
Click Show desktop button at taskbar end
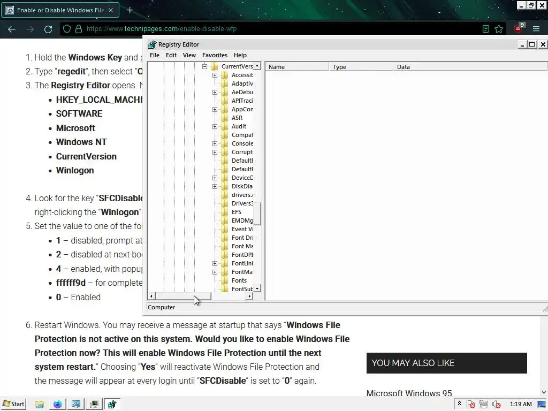click(542, 405)
